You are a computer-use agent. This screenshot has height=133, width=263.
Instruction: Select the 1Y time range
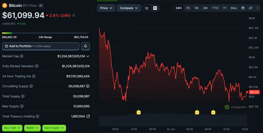click(x=225, y=8)
